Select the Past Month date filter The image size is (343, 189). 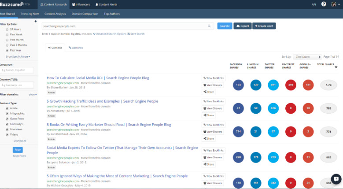pyautogui.click(x=7, y=40)
